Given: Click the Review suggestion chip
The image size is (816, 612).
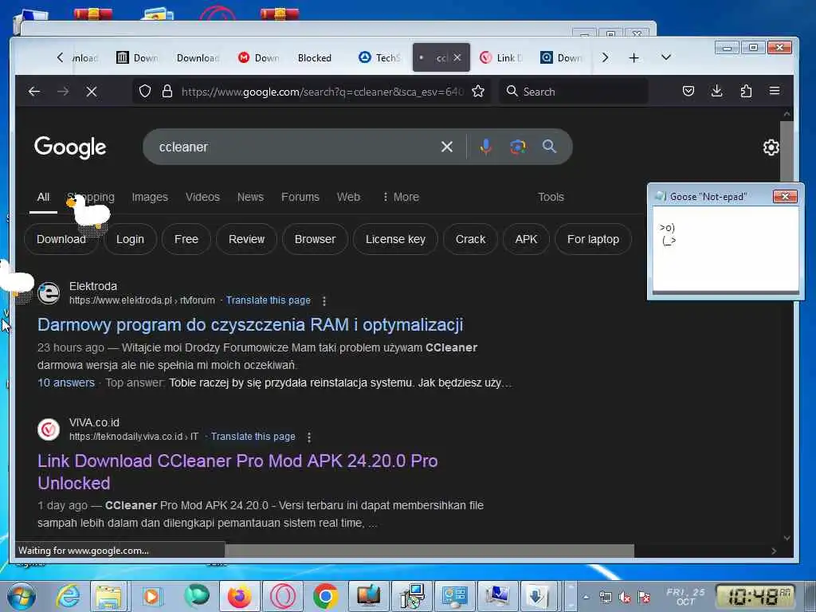Looking at the screenshot, I should click(x=247, y=239).
